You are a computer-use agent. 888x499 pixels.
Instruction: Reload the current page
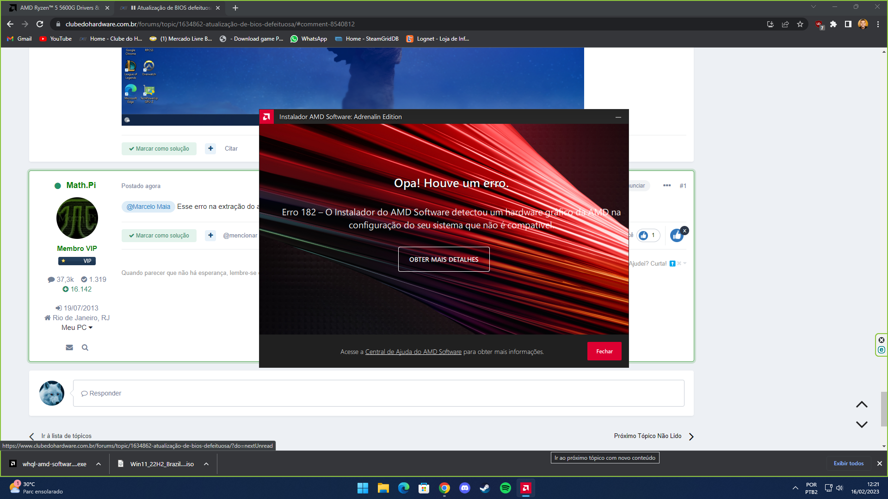click(40, 24)
